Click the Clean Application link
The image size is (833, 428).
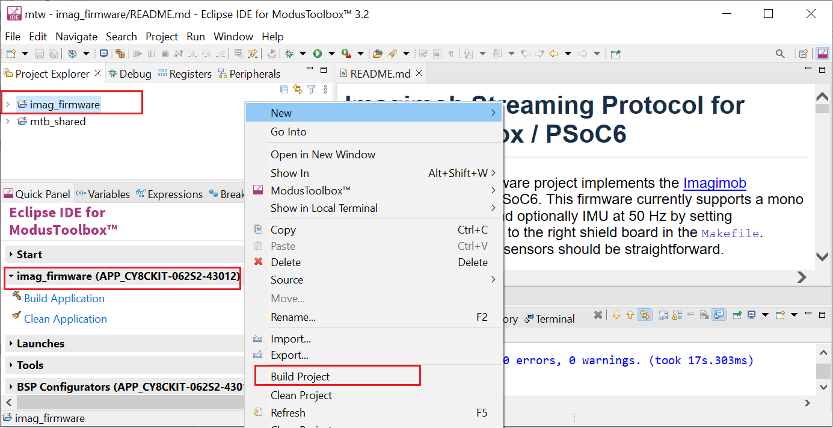tap(66, 319)
